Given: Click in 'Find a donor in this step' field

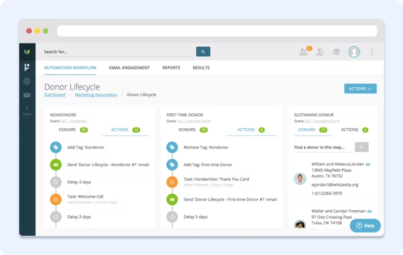Looking at the screenshot, I should [323, 147].
